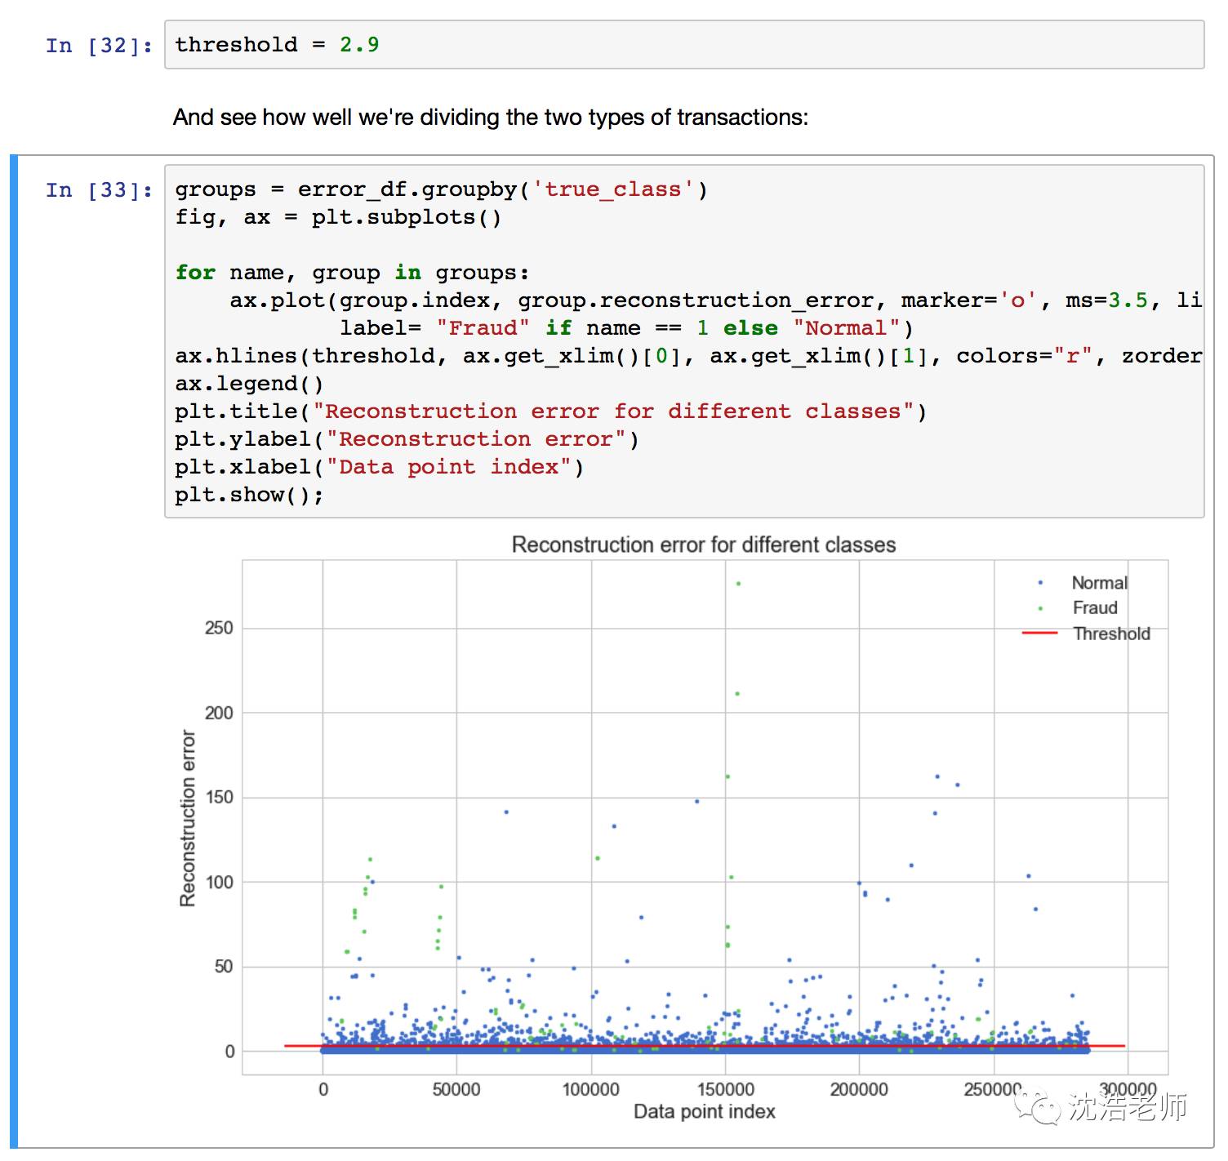The image size is (1228, 1161).
Task: Click the 'Threshold' legend text label
Action: (x=1111, y=634)
